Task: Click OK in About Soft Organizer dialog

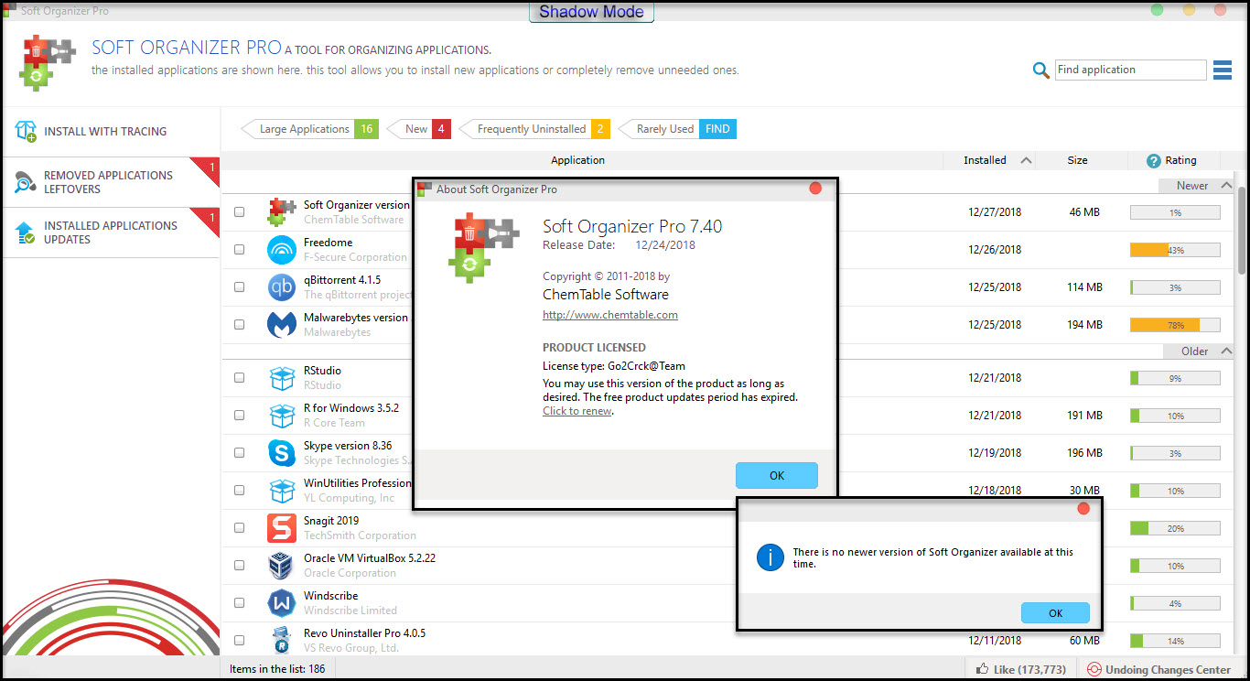Action: pos(776,475)
